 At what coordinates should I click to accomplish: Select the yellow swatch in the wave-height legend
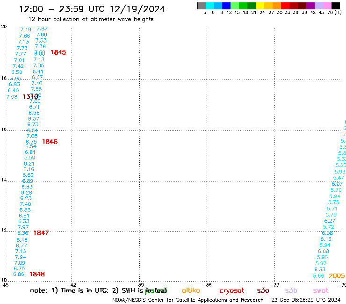(x=260, y=6)
